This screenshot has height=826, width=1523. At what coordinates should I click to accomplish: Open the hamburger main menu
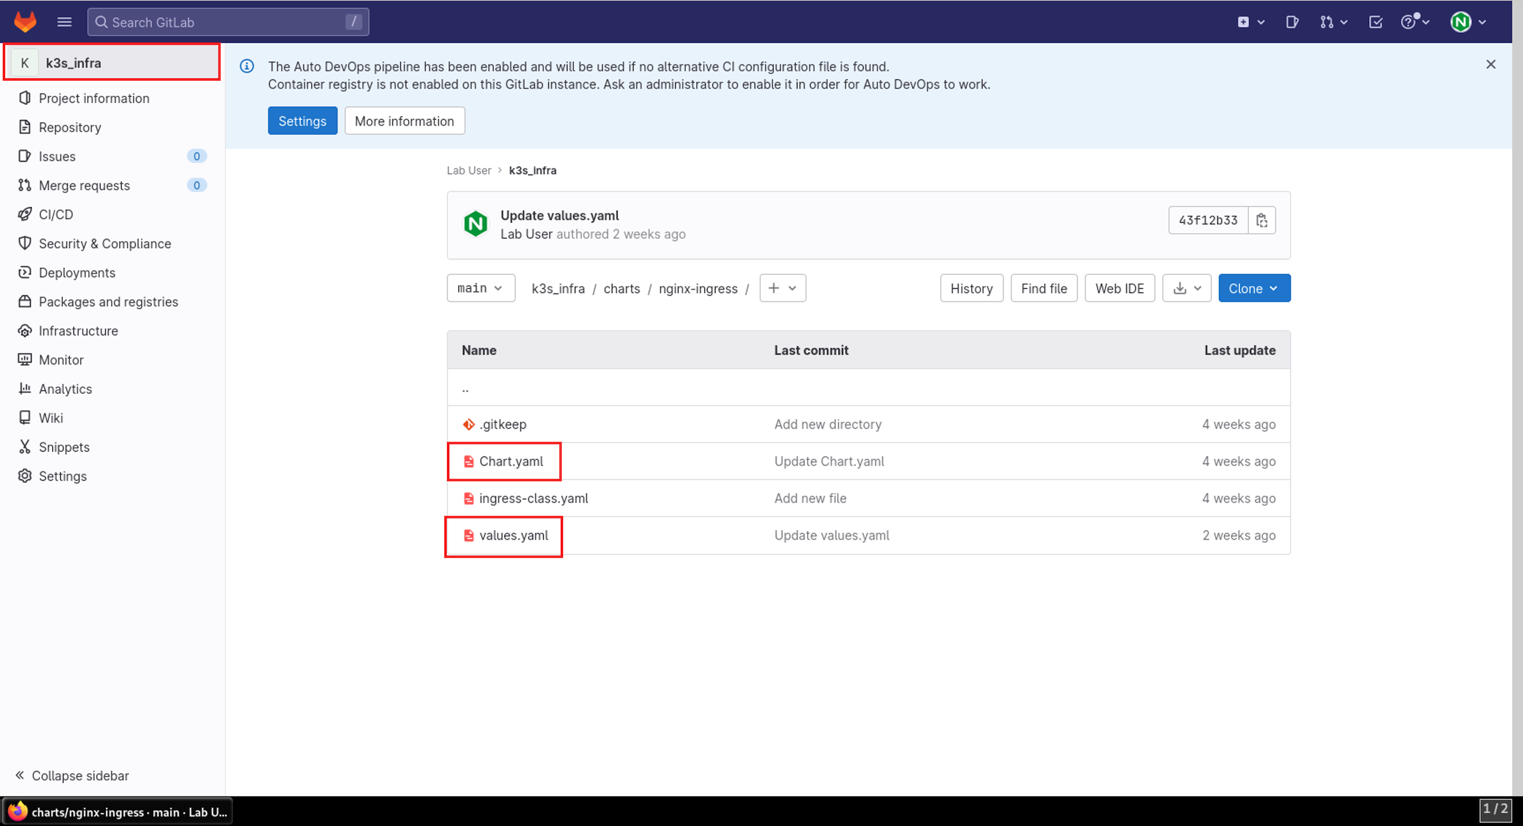[x=65, y=22]
